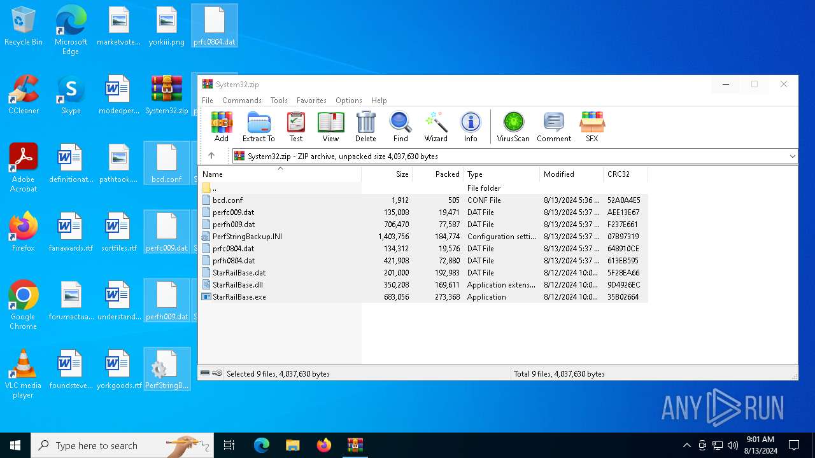Click the volume speaker tray icon
815x458 pixels.
733,445
